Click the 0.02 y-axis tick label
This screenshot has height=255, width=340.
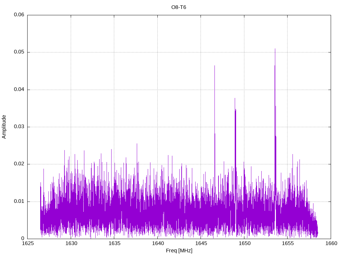pos(19,164)
